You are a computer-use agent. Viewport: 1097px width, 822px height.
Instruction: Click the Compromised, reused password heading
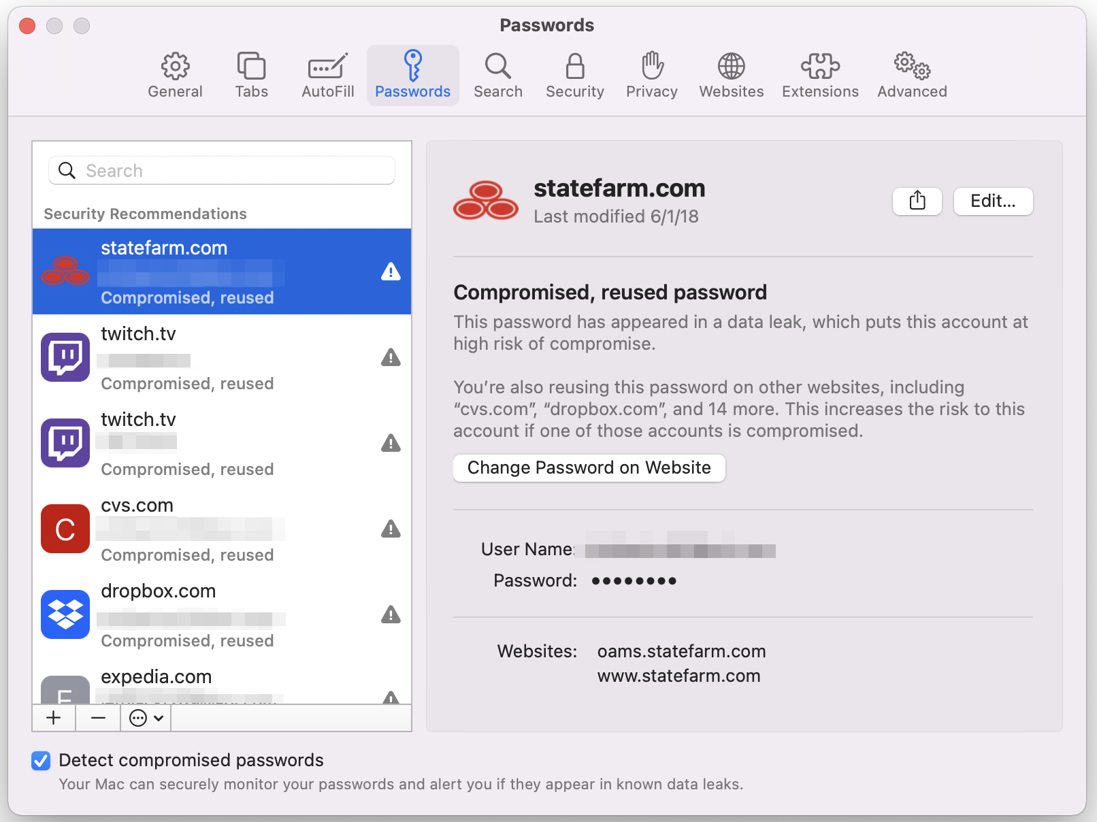610,292
